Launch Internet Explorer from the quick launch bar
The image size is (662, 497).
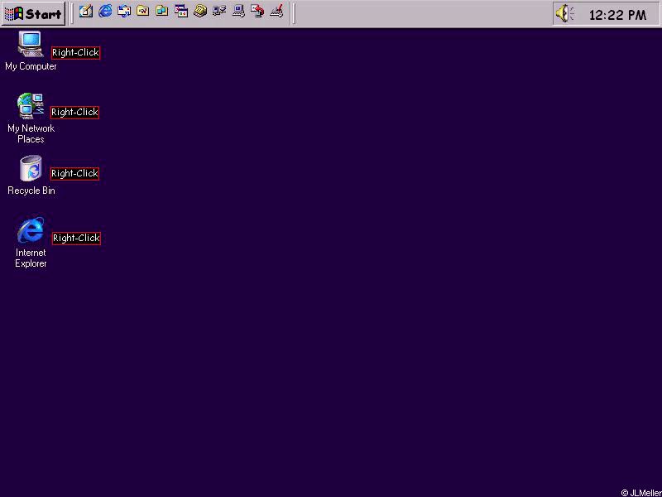click(x=105, y=12)
